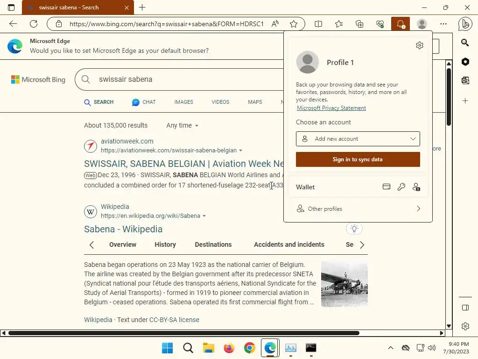Open a new browser tab

click(x=142, y=7)
